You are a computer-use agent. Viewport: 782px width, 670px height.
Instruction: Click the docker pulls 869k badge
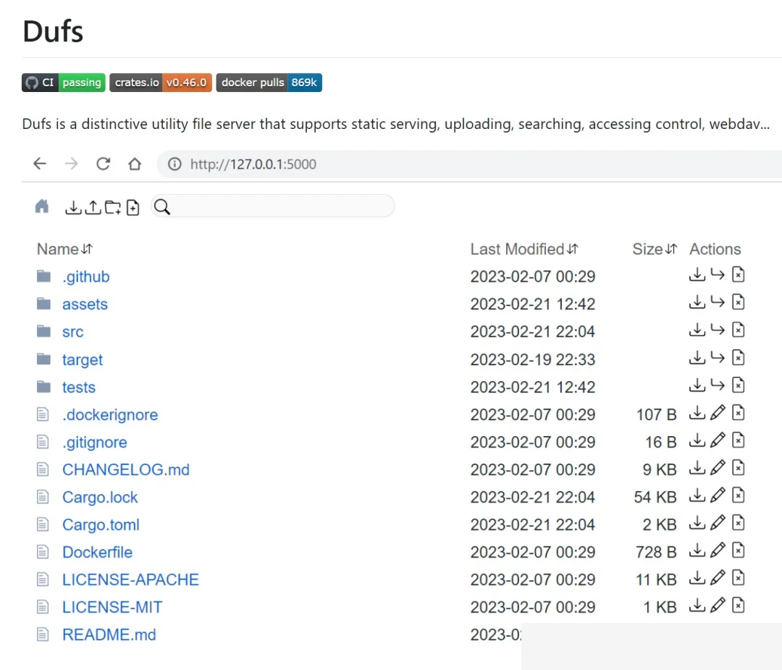click(269, 83)
